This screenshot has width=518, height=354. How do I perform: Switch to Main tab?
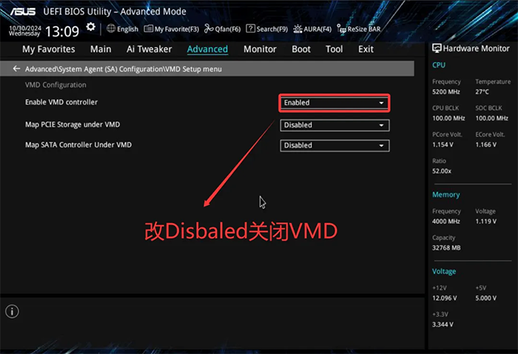point(101,50)
